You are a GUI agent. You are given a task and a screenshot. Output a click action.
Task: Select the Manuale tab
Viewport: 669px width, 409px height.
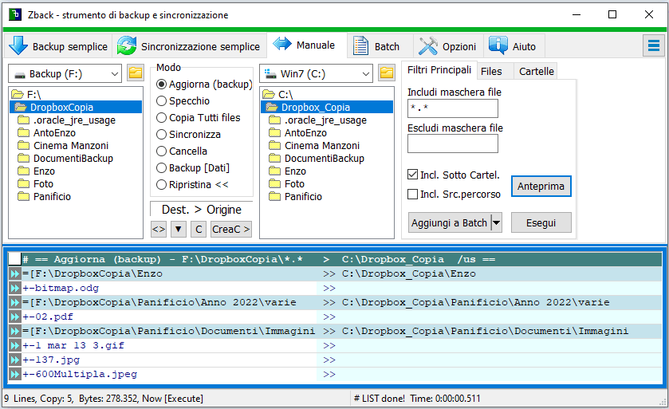307,45
